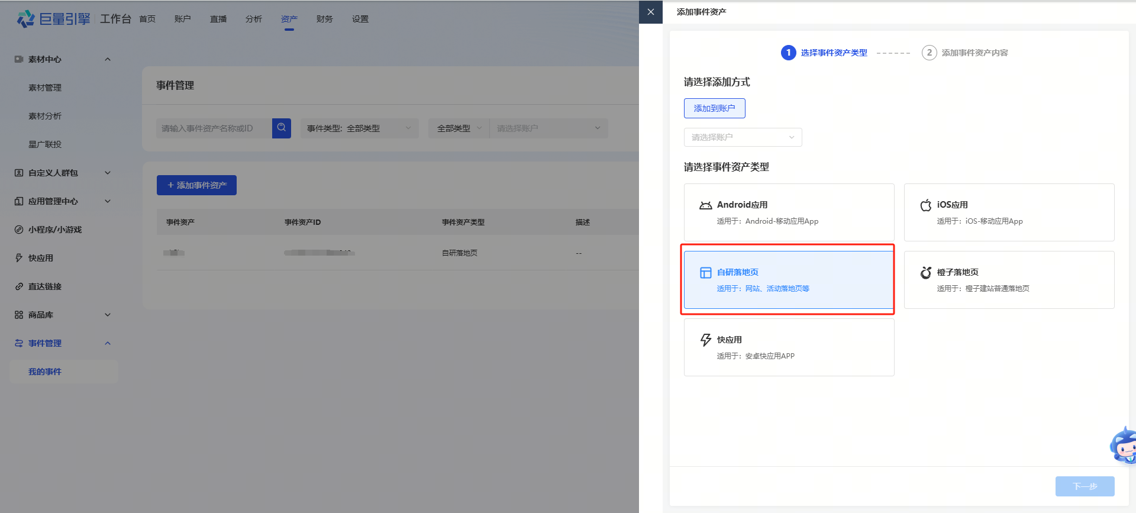The image size is (1136, 513).
Task: Go to 账户 in top navigation
Action: (182, 19)
